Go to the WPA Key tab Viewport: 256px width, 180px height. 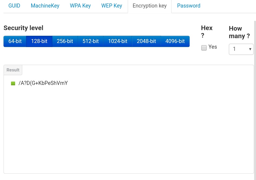[x=80, y=6]
